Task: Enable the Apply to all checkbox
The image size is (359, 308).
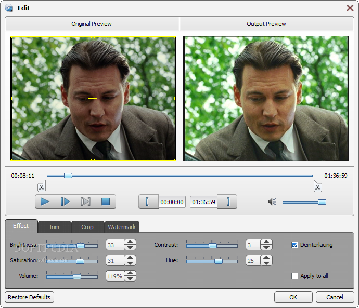Action: point(294,276)
